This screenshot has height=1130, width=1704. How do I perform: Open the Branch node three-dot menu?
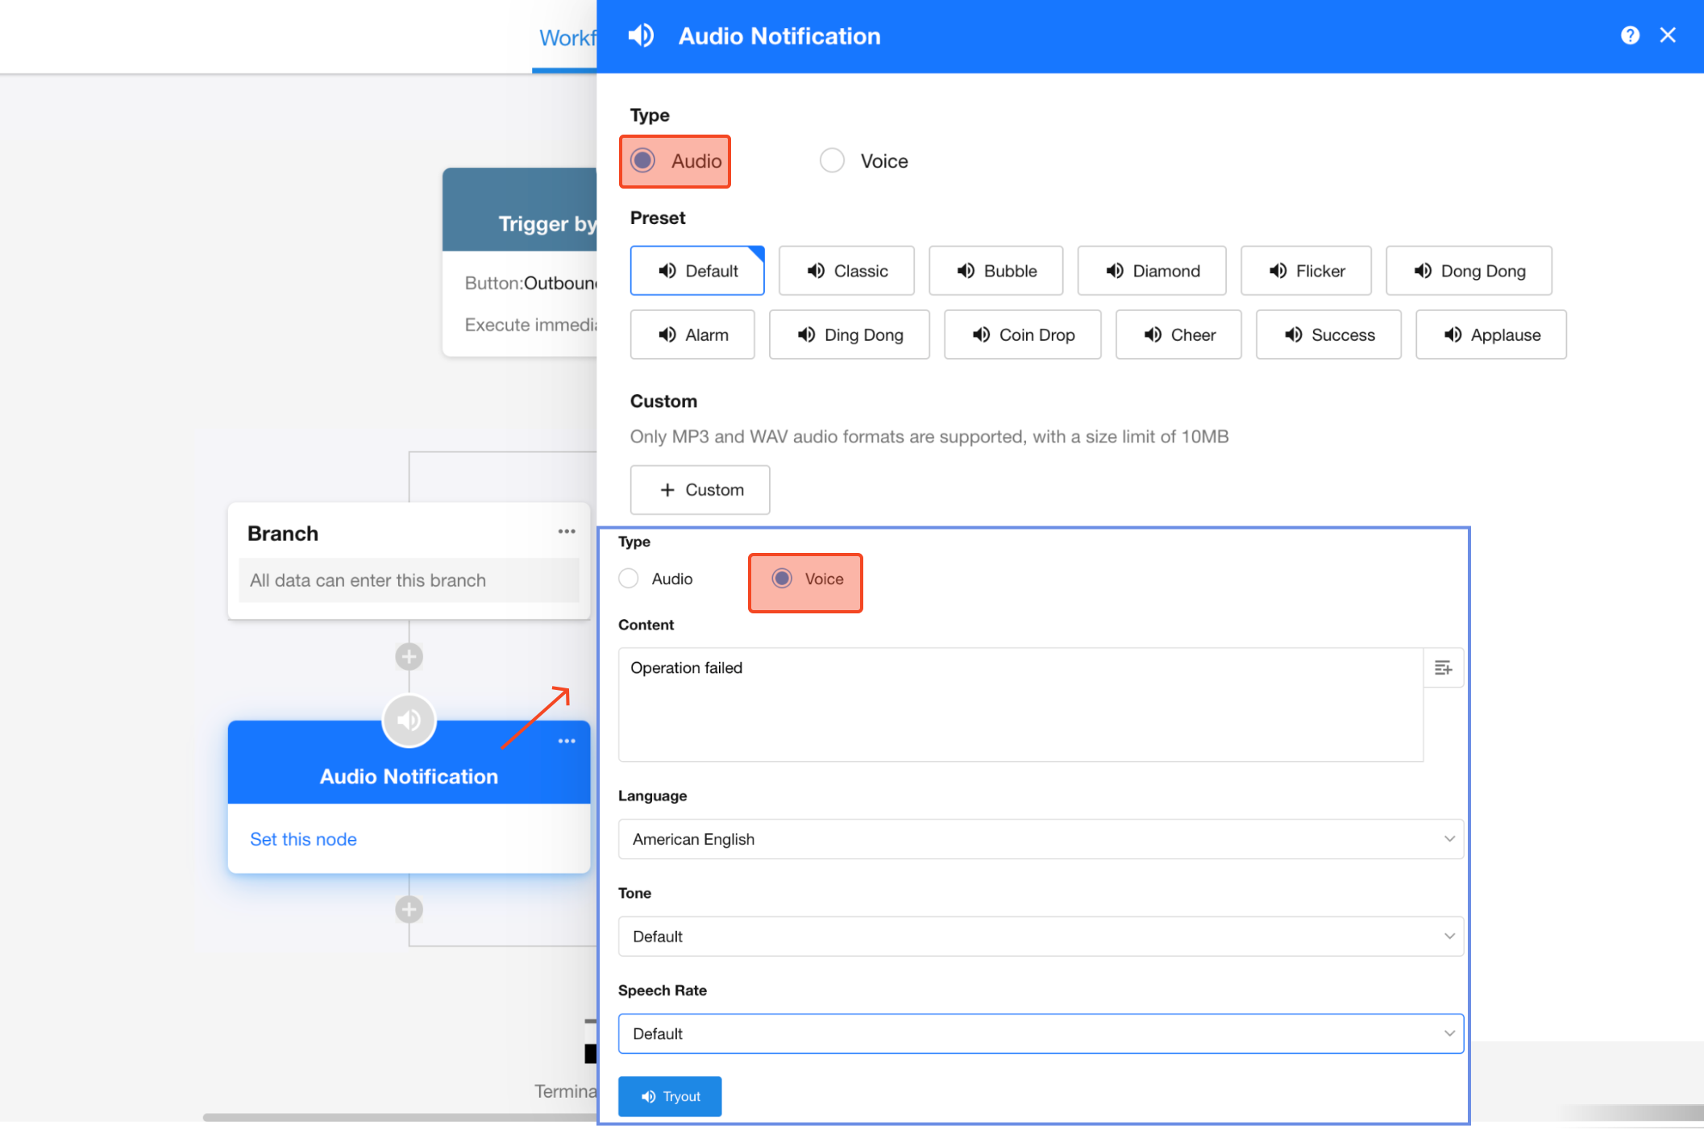pos(567,532)
